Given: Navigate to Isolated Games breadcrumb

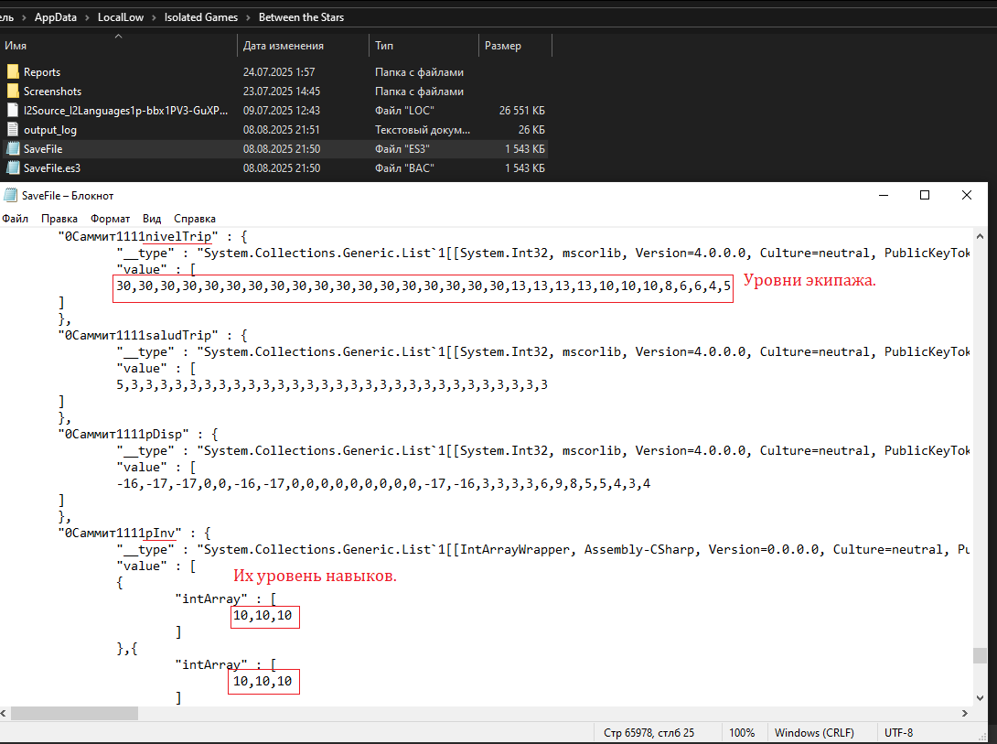Looking at the screenshot, I should click(x=201, y=17).
